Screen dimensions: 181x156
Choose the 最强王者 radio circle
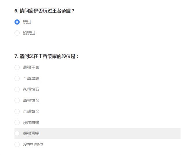(x=17, y=67)
